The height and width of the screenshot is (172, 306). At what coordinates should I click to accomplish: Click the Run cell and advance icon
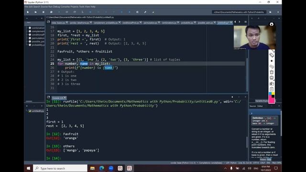[75, 12]
